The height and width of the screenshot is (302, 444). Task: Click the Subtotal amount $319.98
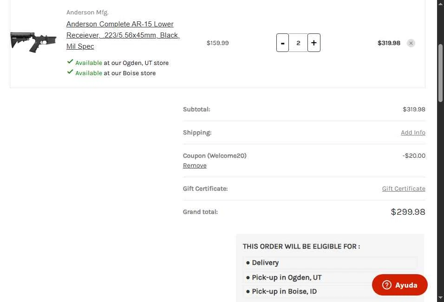[414, 109]
